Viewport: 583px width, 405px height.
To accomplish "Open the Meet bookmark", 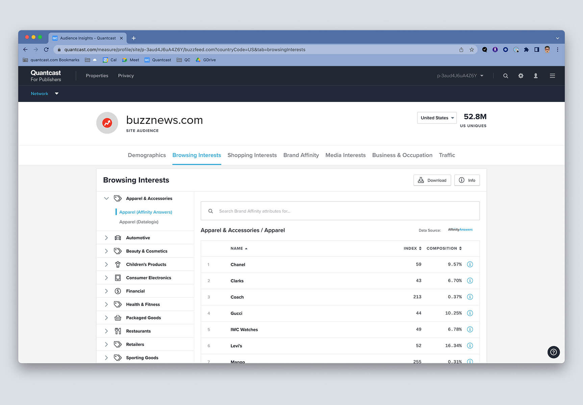I will 130,60.
